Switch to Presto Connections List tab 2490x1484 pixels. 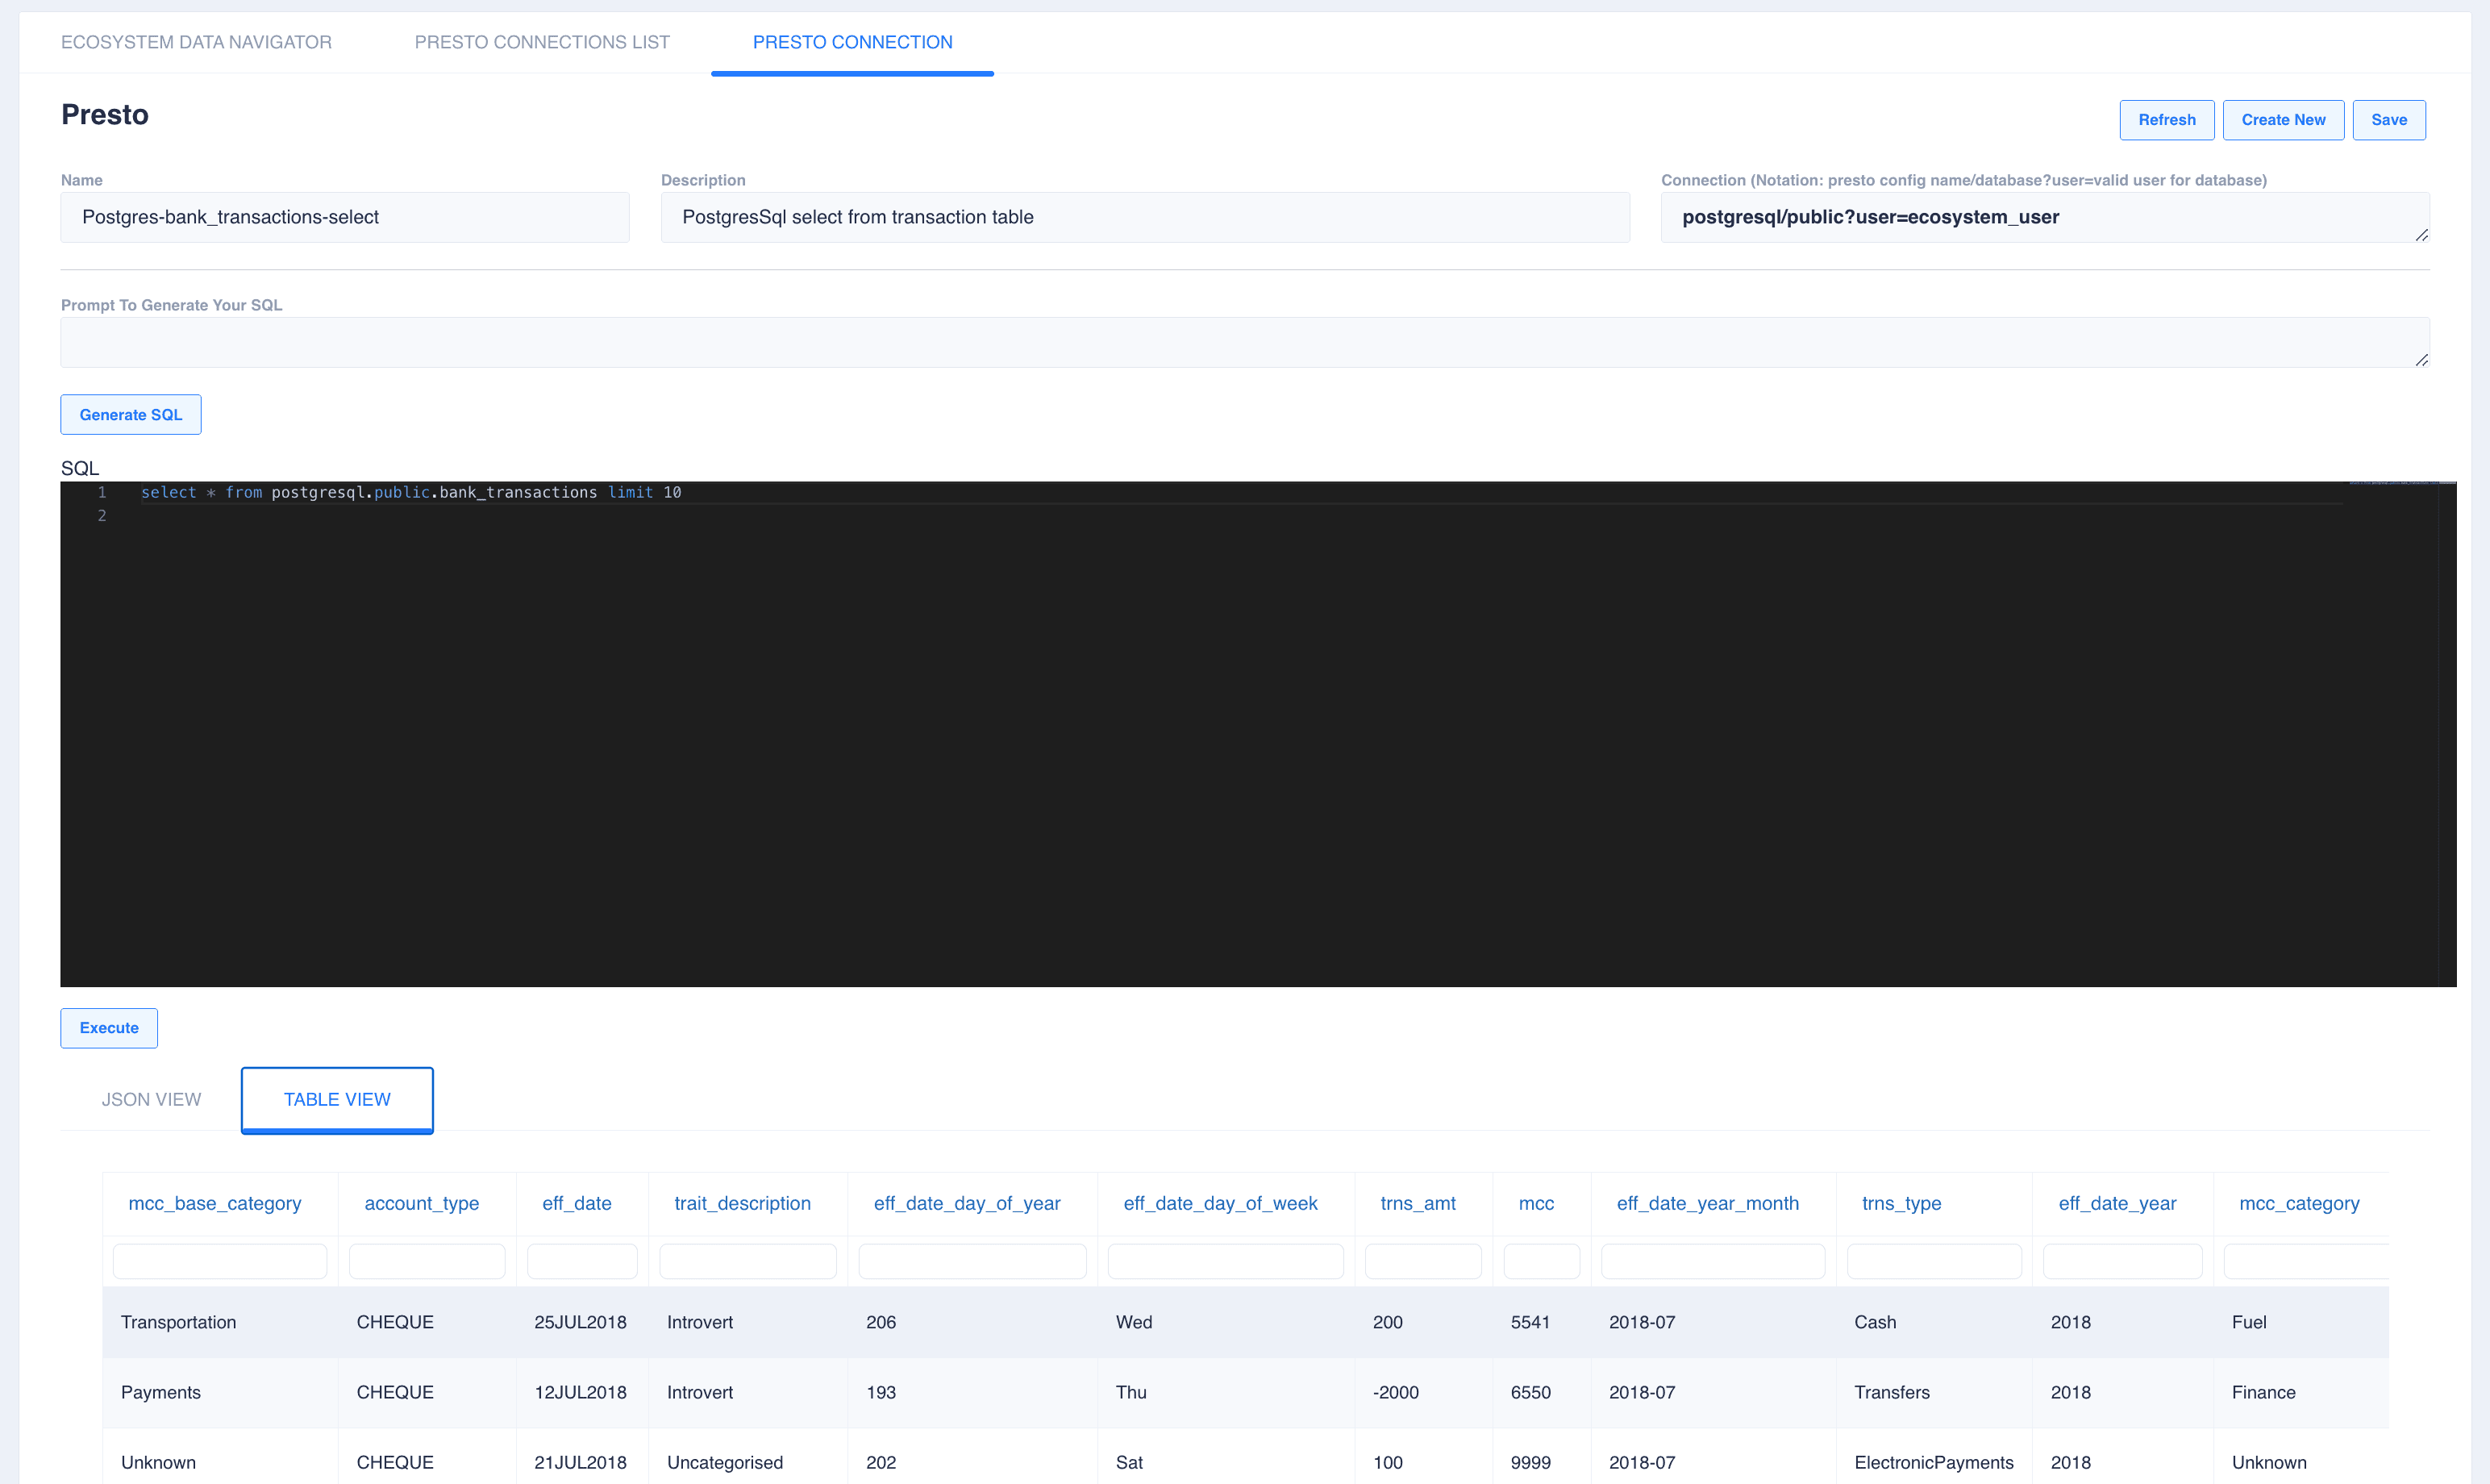542,42
